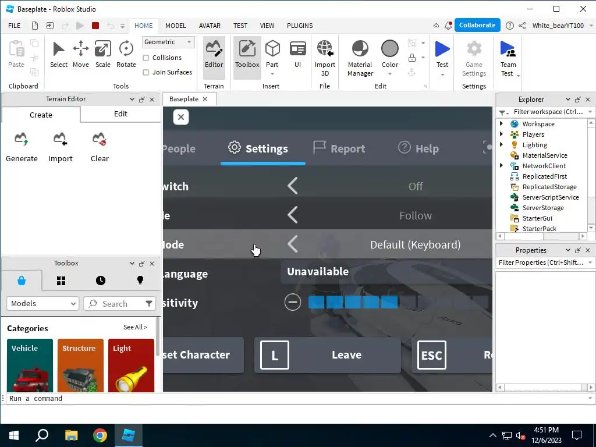596x447 pixels.
Task: Close the in-game menu with X
Action: point(181,117)
